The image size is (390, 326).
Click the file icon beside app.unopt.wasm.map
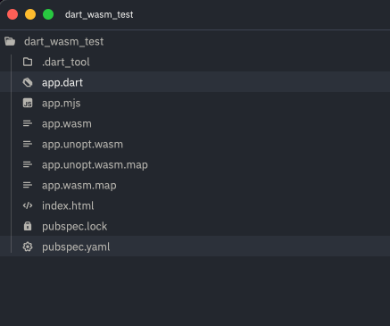coord(28,164)
